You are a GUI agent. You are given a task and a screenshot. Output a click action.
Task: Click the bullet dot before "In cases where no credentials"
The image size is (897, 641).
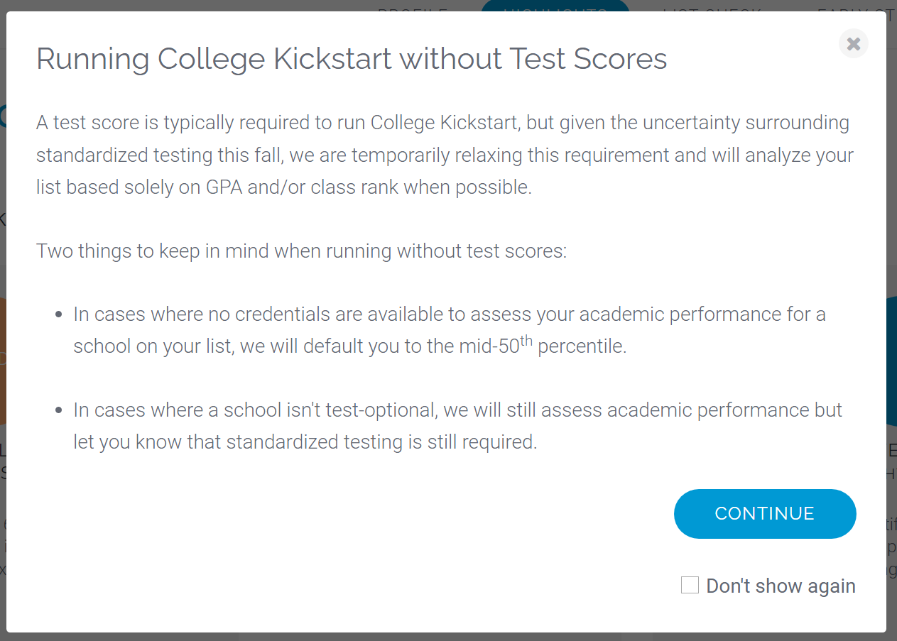pos(58,314)
